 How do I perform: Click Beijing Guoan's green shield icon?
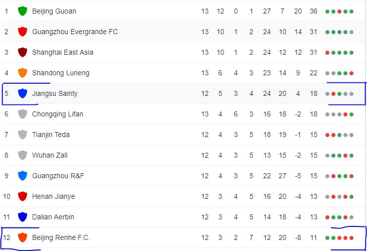coord(22,11)
